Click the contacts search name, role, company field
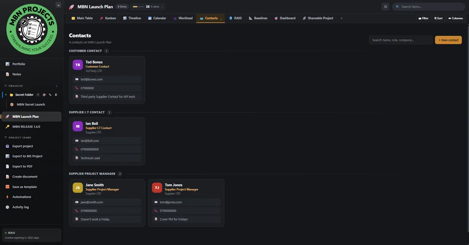This screenshot has width=469, height=245. click(x=401, y=40)
